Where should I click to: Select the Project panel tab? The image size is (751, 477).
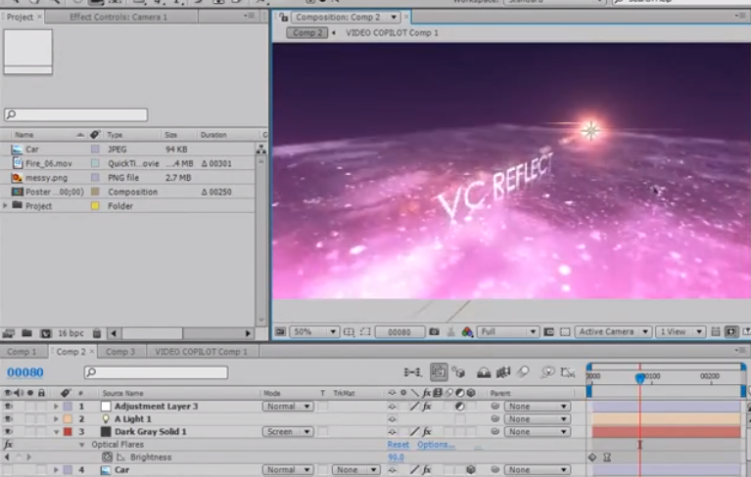coord(20,18)
